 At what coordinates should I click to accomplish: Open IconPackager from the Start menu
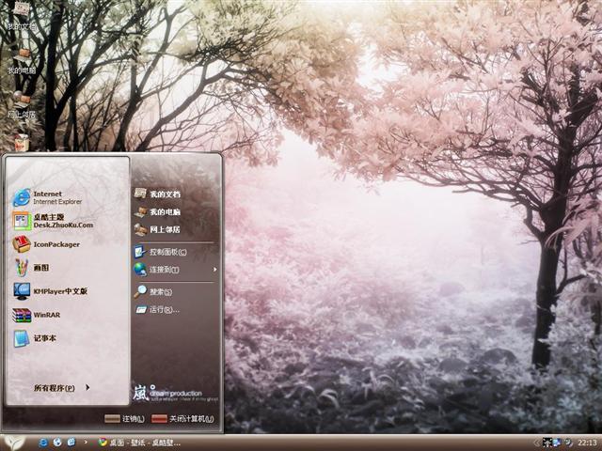tap(67, 244)
